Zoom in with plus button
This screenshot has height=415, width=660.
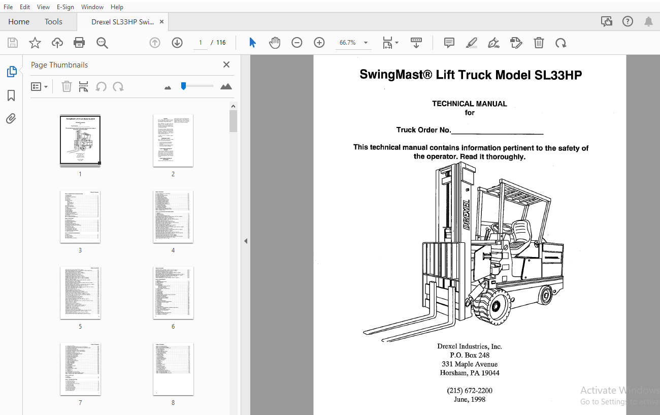point(319,43)
